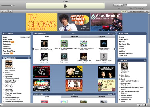Click the magnifier icon in search field

pos(127,5)
